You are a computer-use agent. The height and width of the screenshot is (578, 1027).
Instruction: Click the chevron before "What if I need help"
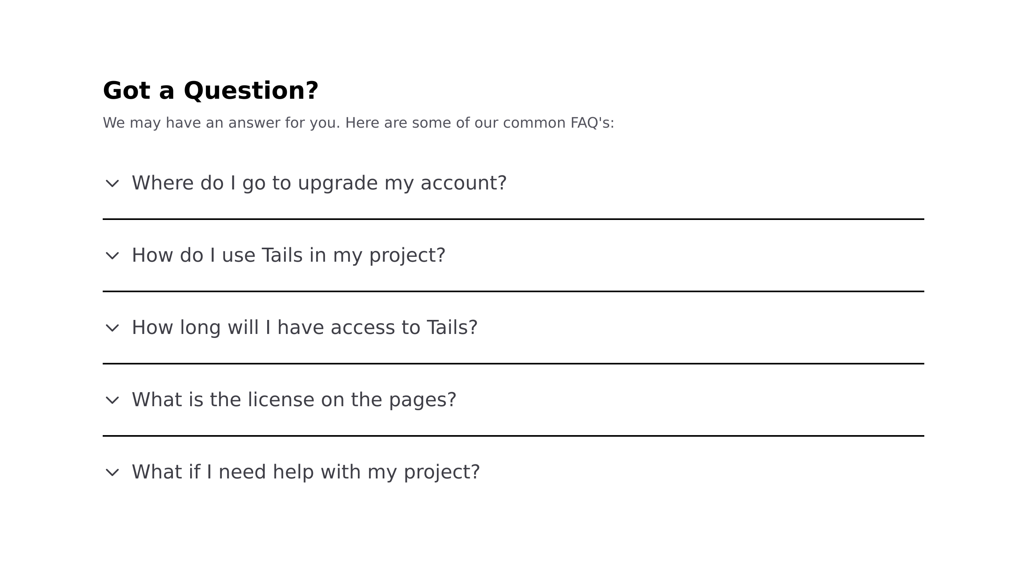coord(112,472)
